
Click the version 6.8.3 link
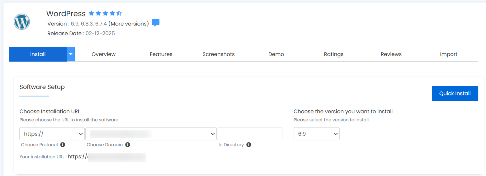click(x=87, y=24)
